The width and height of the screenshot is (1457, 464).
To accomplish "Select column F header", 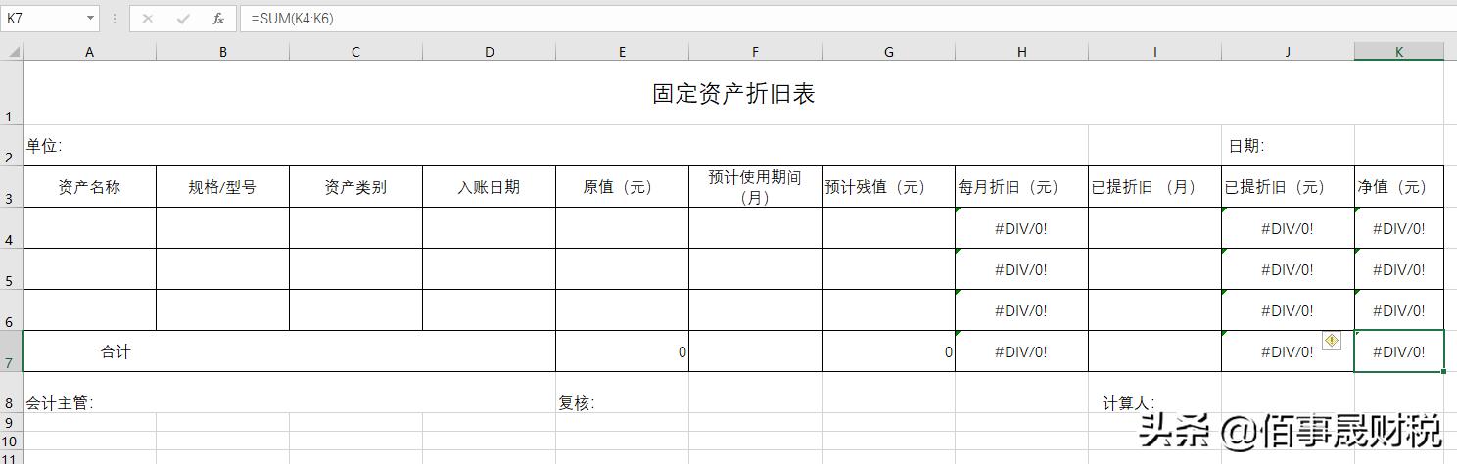I will [755, 52].
